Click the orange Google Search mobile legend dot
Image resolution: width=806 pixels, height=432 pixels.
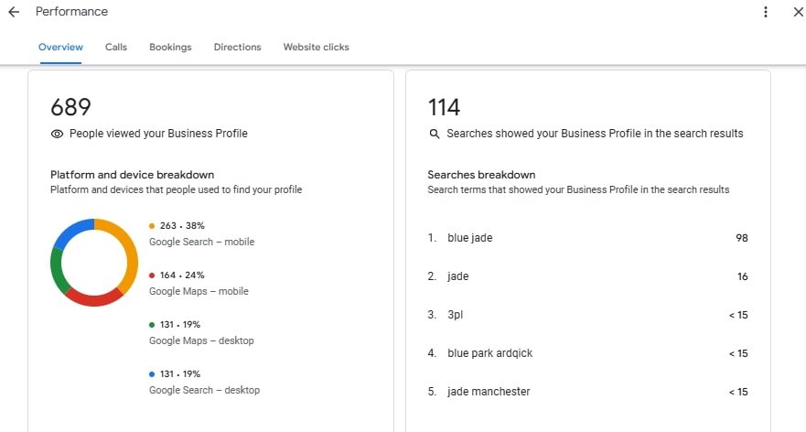152,225
